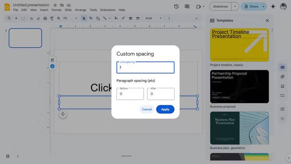Choose the select cursor tool
The height and width of the screenshot is (164, 291).
point(84,18)
